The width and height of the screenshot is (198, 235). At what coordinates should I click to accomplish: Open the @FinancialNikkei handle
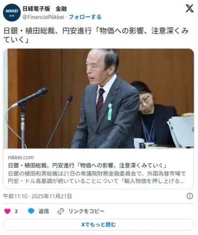click(x=43, y=17)
